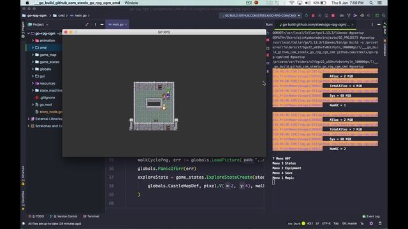The image size is (408, 229).
Task: Stop the running build with red square
Action: (x=333, y=15)
